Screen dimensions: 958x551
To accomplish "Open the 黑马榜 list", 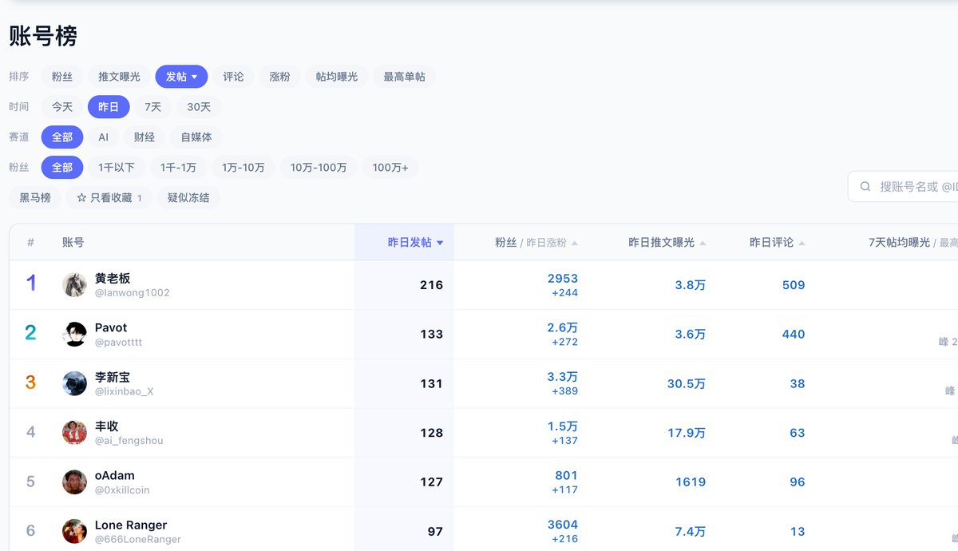I will 35,197.
